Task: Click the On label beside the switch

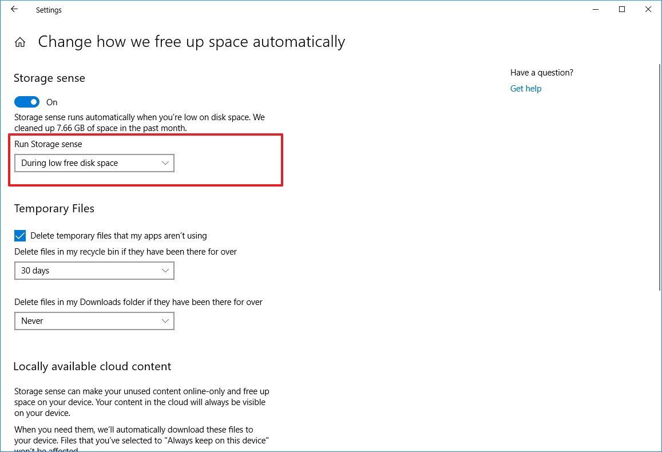Action: (x=52, y=102)
